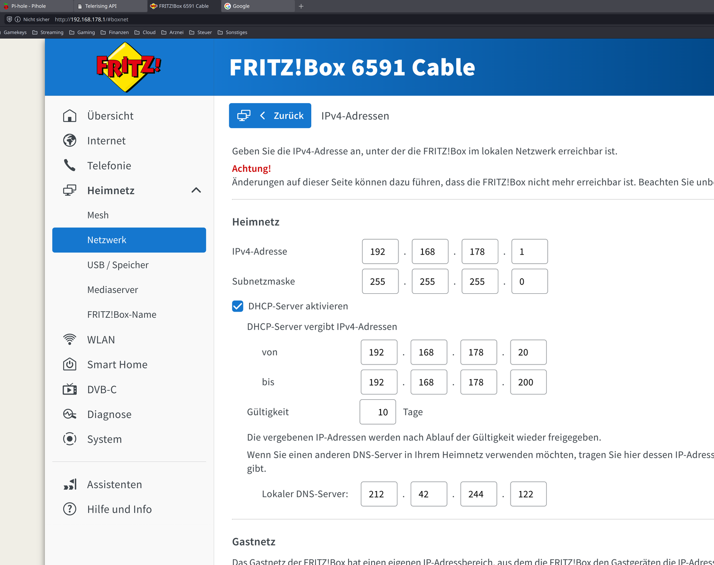
Task: Open the Streaming bookmarks folder
Action: [48, 32]
